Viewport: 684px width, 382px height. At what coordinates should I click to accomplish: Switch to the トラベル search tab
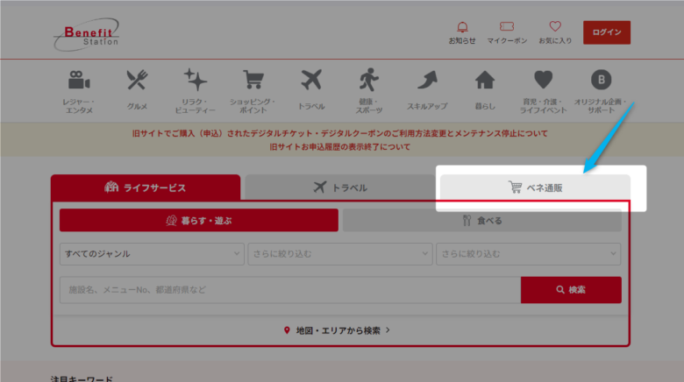pos(339,187)
